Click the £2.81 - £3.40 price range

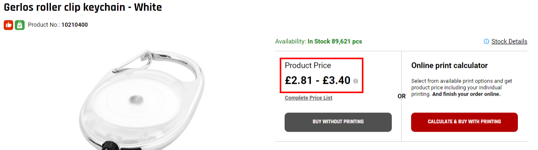coord(318,80)
